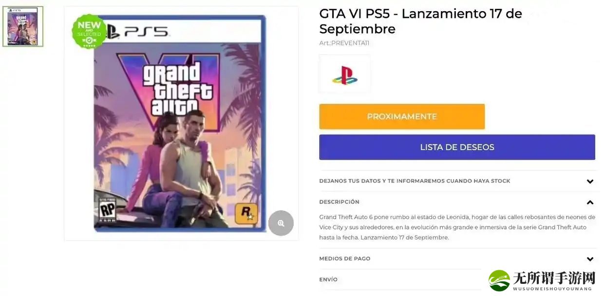Expand the Medios de Pago chevron

pyautogui.click(x=590, y=259)
